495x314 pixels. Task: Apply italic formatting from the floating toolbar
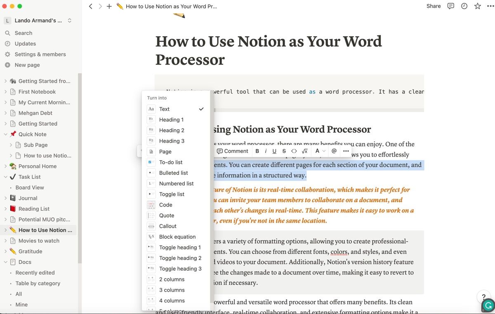[266, 151]
